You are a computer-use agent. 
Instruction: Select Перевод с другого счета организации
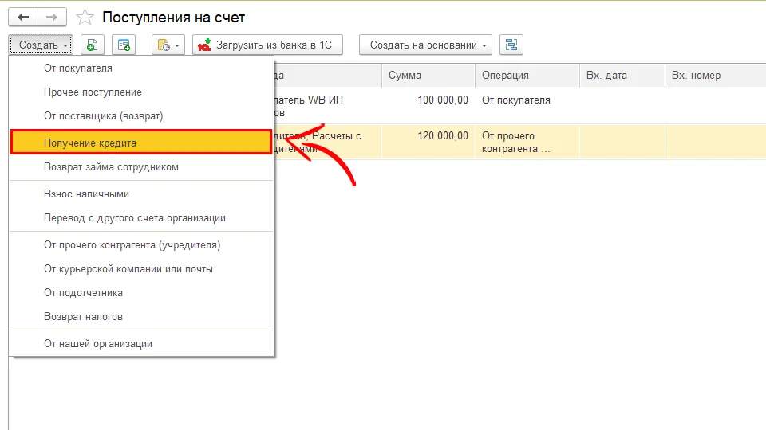coord(134,218)
